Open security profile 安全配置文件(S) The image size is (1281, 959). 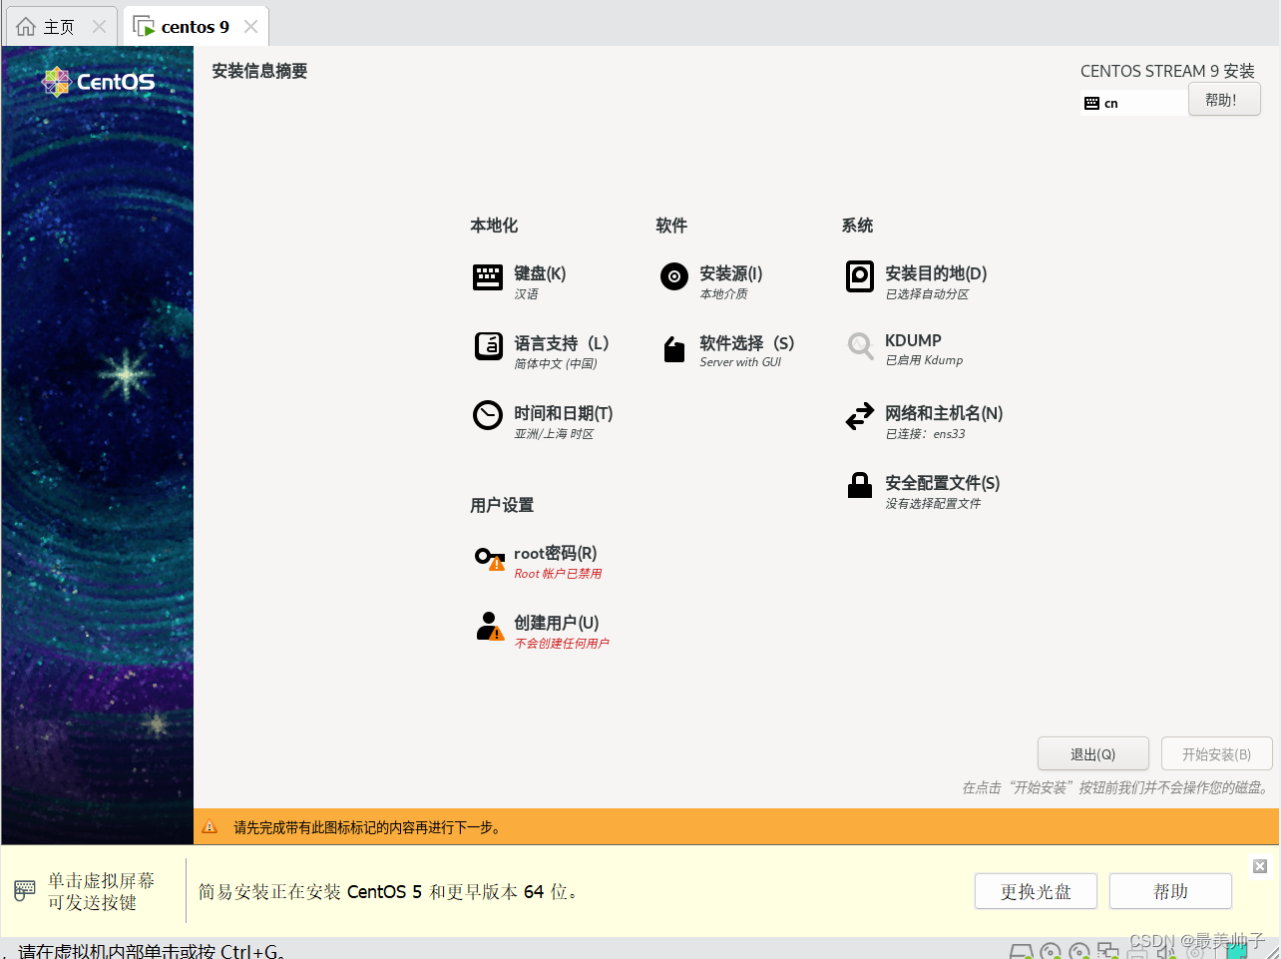click(923, 491)
